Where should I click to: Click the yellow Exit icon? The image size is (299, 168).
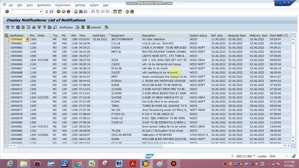coord(64,12)
